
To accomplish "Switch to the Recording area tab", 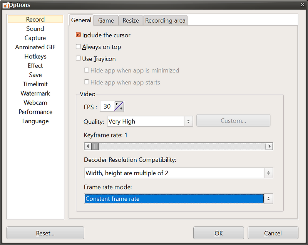I will coord(165,20).
